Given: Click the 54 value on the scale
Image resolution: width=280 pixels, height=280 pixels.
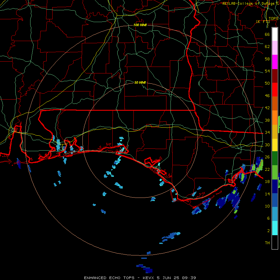Looking at the screenshot, I should pyautogui.click(x=267, y=71).
